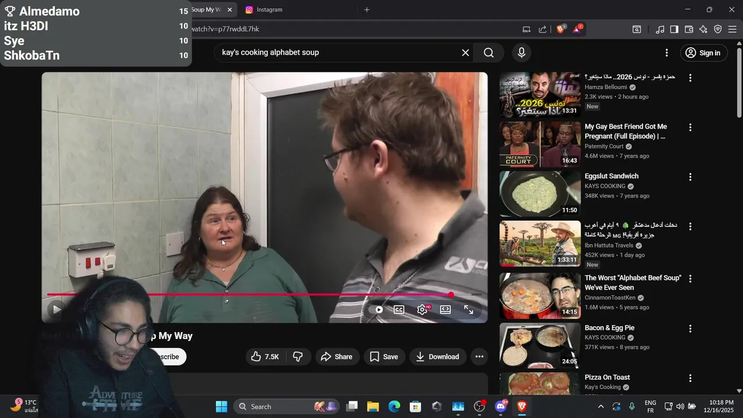Open the media playlist music note icon
743x418 pixels.
pyautogui.click(x=660, y=29)
